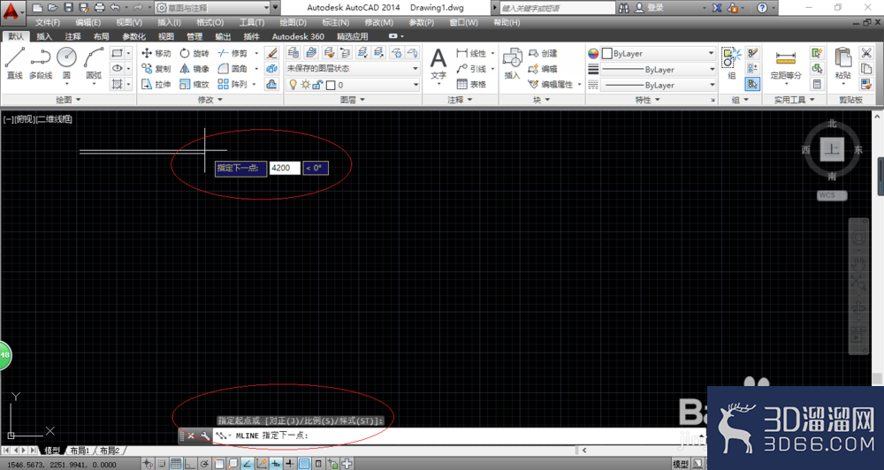Toggle dynamic input in status bar
884x470 pixels.
coord(276,464)
